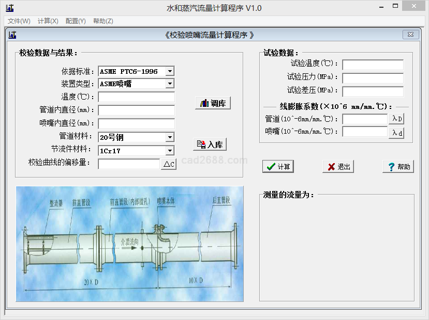Close the 校验喷嘴流量计算程序 inner window

[x=410, y=35]
